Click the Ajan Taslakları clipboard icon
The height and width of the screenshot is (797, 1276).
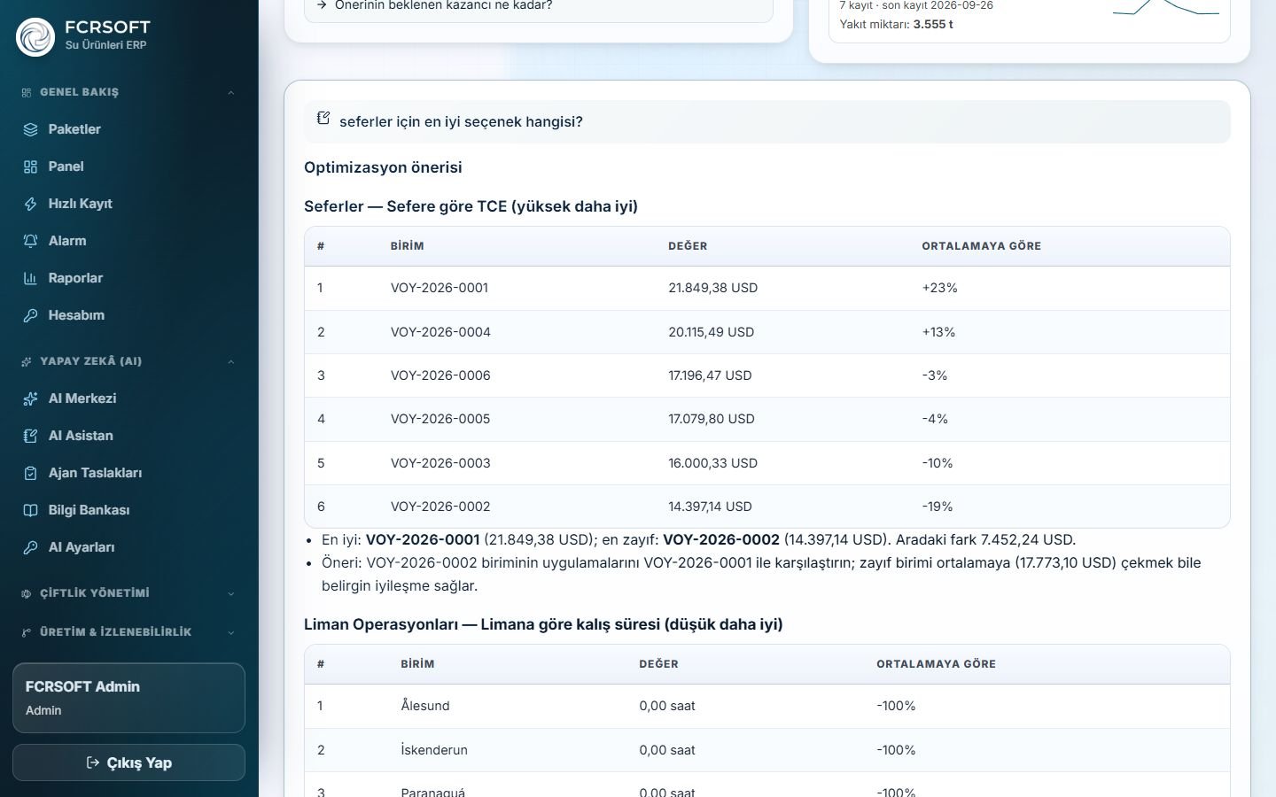[x=30, y=473]
